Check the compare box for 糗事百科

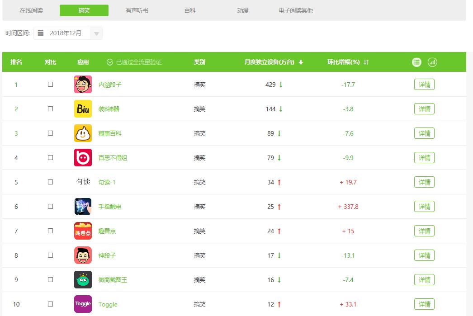50,133
